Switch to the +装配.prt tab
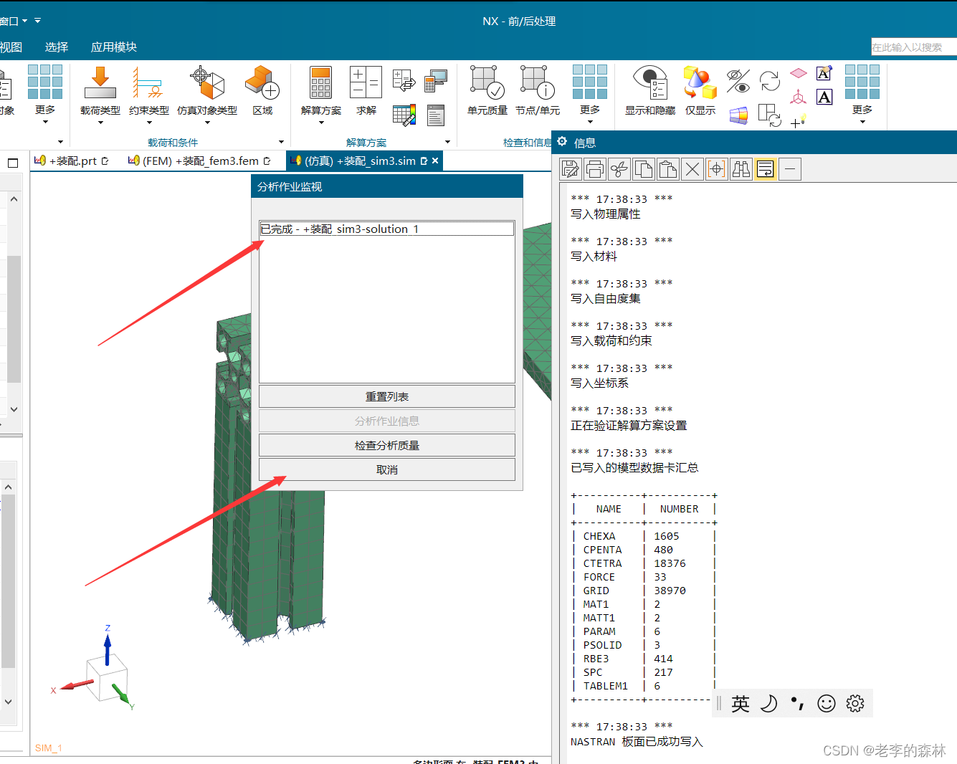The height and width of the screenshot is (764, 957). 72,161
